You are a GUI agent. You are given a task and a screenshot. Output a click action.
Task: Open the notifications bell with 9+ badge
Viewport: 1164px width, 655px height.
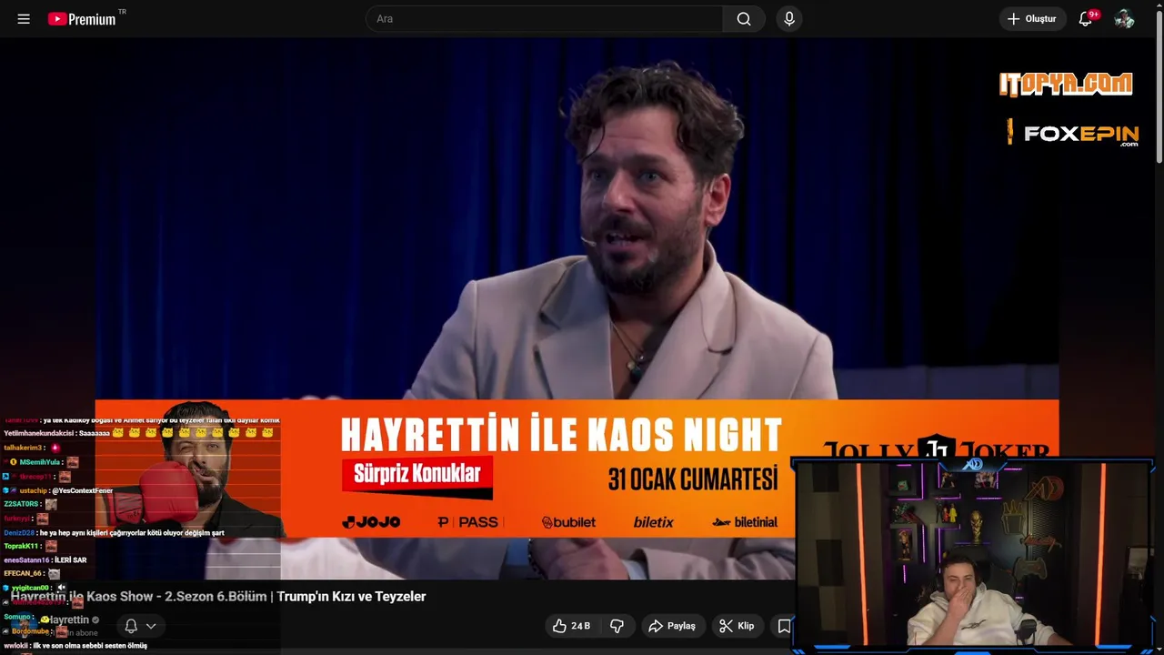click(x=1086, y=19)
